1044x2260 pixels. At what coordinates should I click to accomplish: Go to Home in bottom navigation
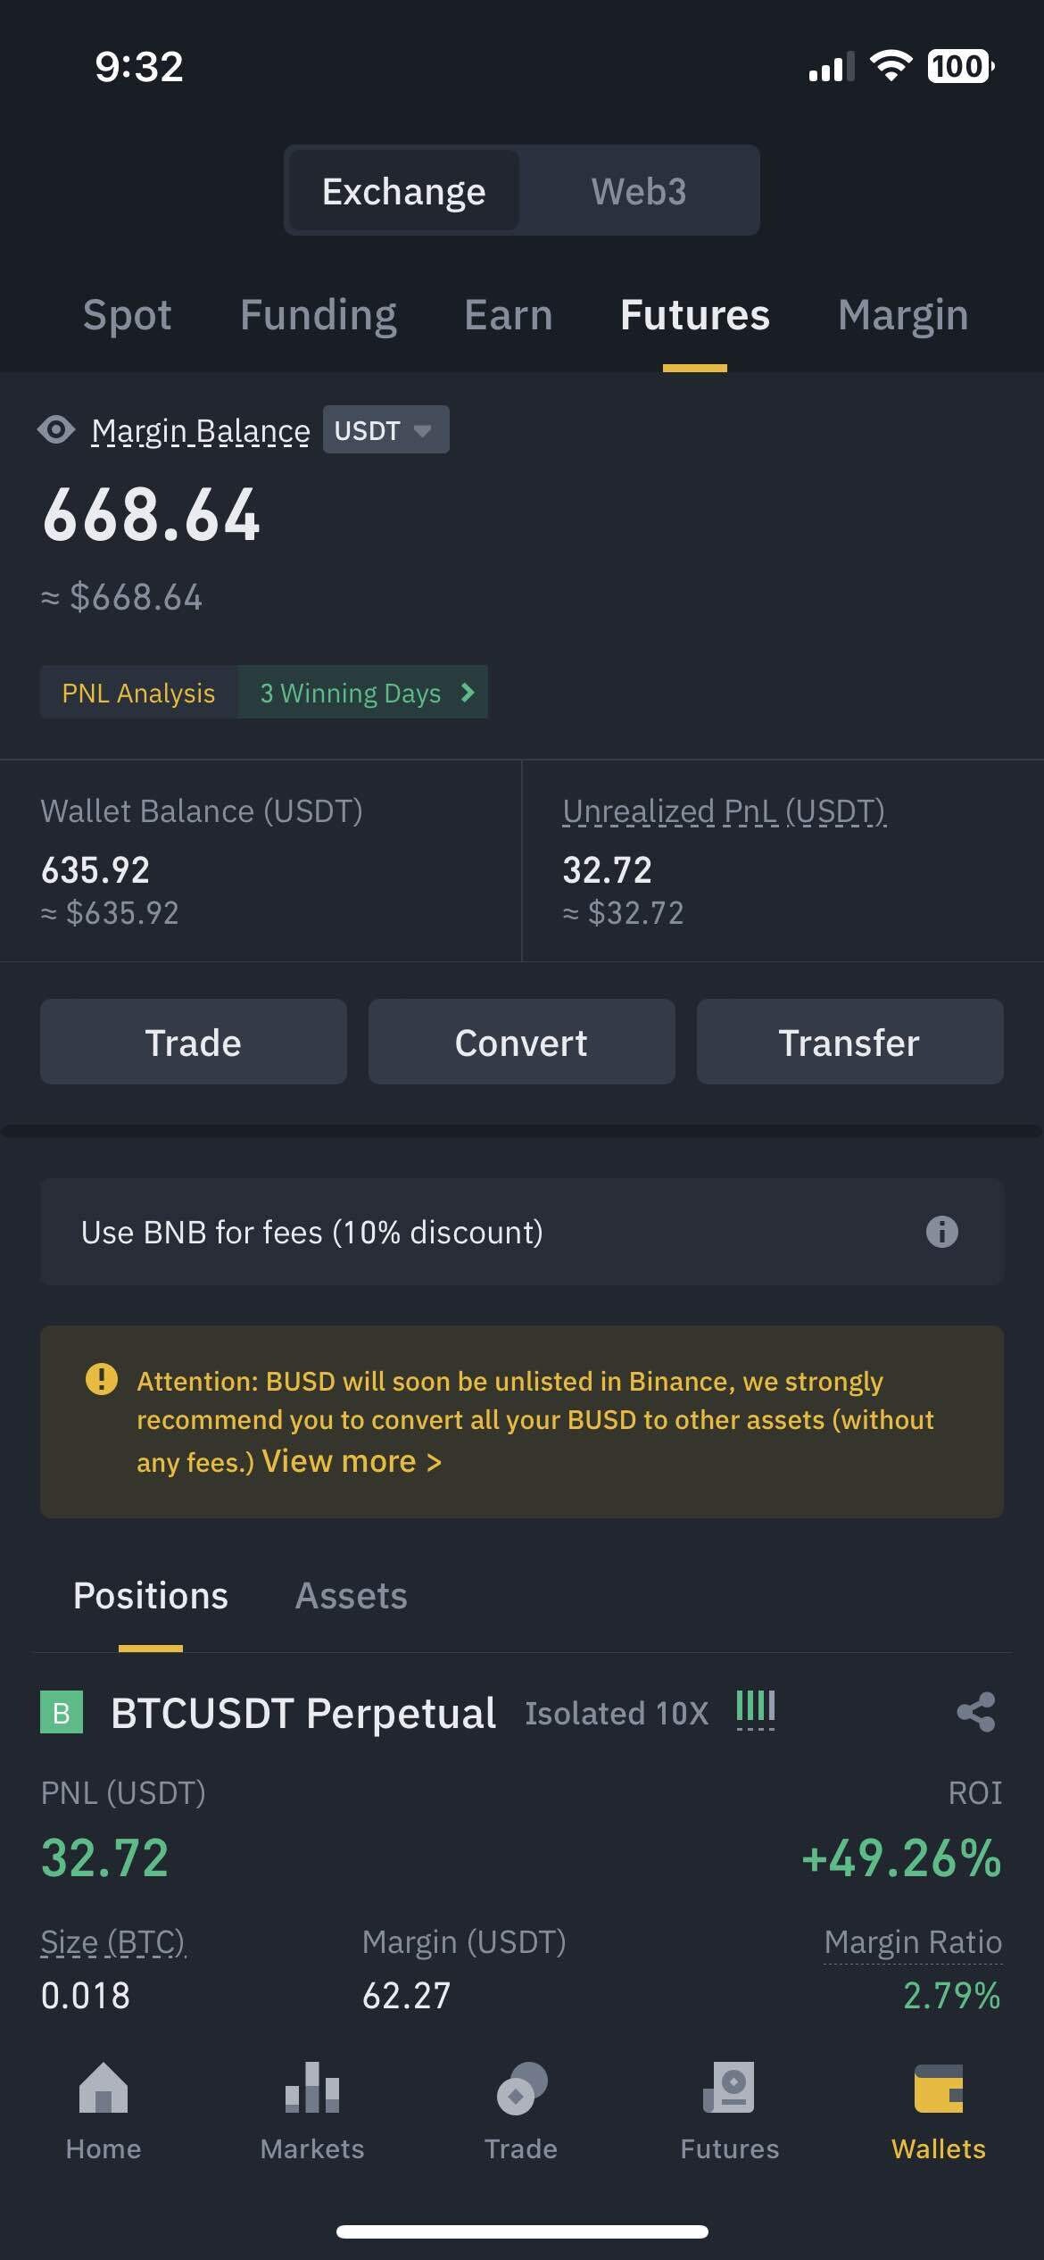pyautogui.click(x=104, y=2113)
